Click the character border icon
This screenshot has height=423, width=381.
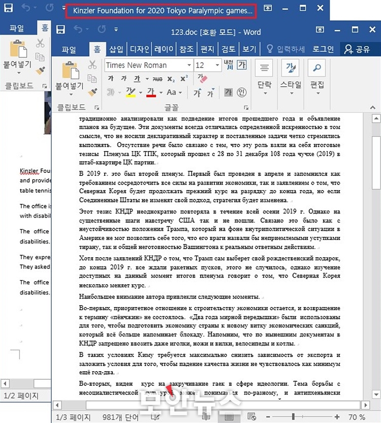(242, 65)
